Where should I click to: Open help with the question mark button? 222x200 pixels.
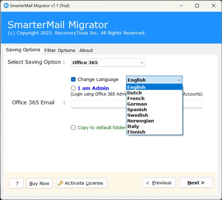pos(17,183)
